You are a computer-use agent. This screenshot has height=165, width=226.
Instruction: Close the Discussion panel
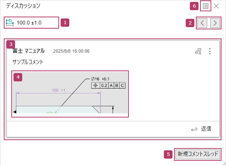(216, 6)
